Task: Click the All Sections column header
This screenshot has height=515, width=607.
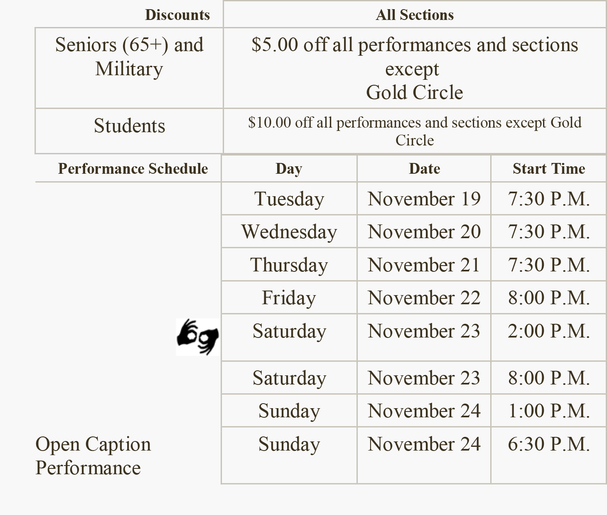Action: point(415,15)
